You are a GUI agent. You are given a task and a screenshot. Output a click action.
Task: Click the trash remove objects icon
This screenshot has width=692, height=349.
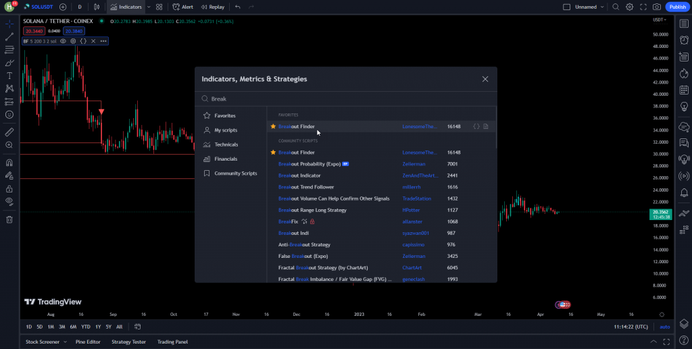point(9,219)
